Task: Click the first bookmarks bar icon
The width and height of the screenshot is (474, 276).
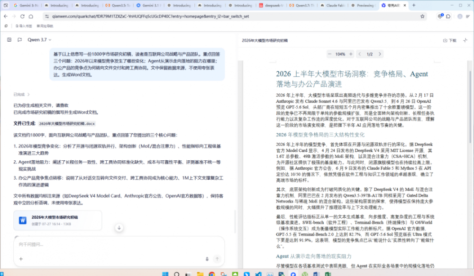Action: pos(6,26)
